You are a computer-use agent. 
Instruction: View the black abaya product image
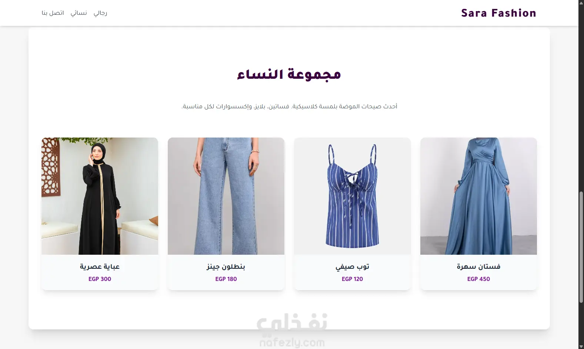click(x=100, y=196)
